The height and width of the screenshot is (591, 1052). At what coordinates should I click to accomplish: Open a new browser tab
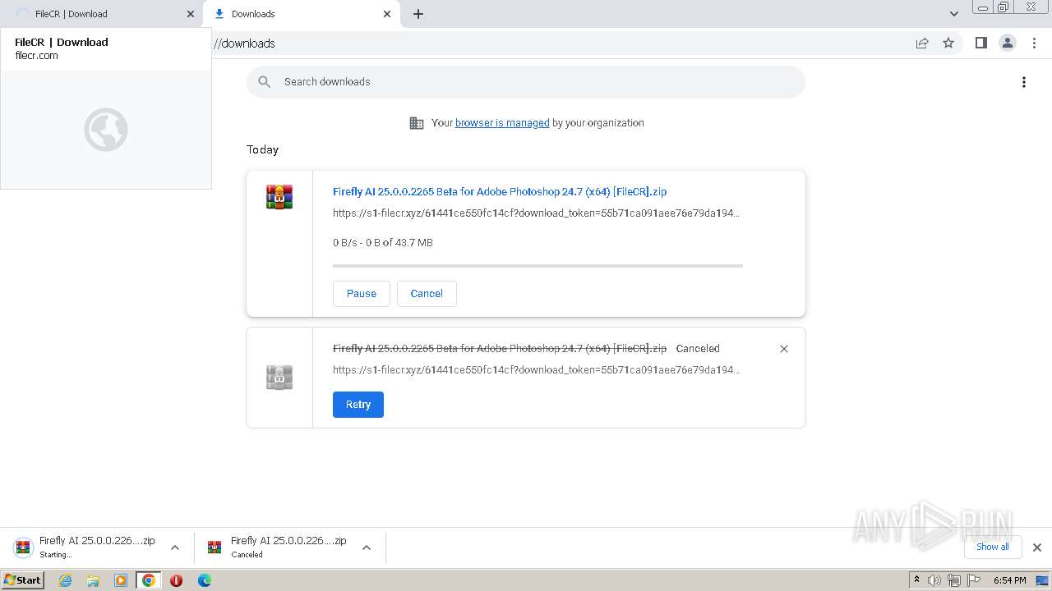pos(418,14)
